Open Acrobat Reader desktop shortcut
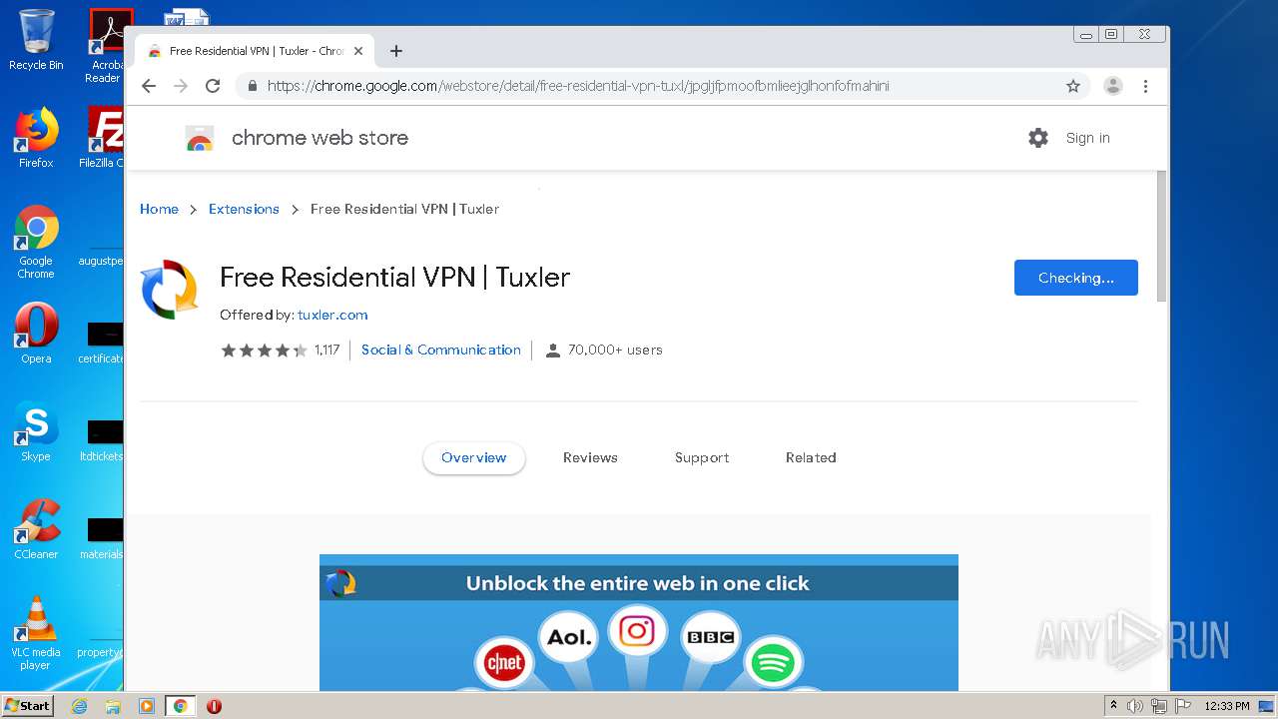The height and width of the screenshot is (719, 1278). pyautogui.click(x=106, y=46)
